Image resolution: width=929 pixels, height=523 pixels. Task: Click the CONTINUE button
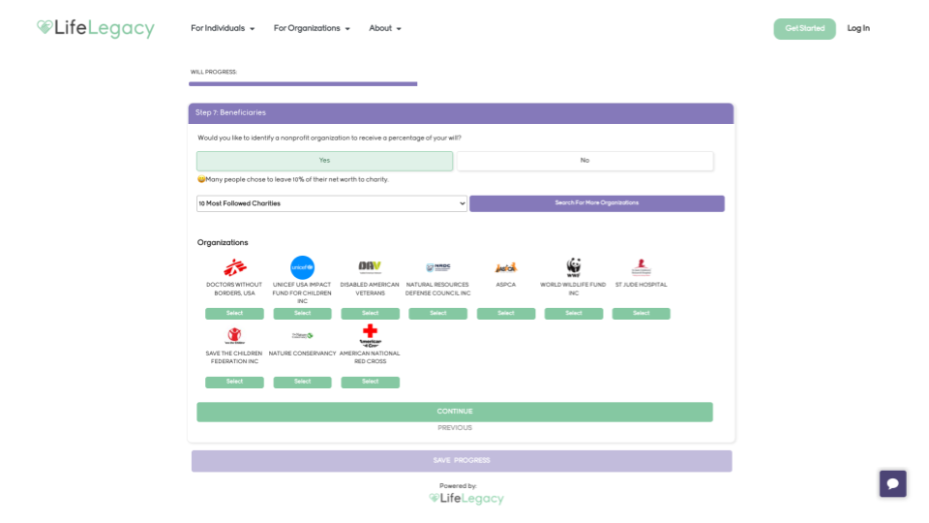pos(455,412)
